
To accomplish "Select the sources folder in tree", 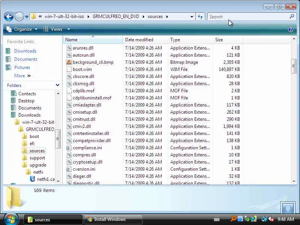I will tap(37, 151).
